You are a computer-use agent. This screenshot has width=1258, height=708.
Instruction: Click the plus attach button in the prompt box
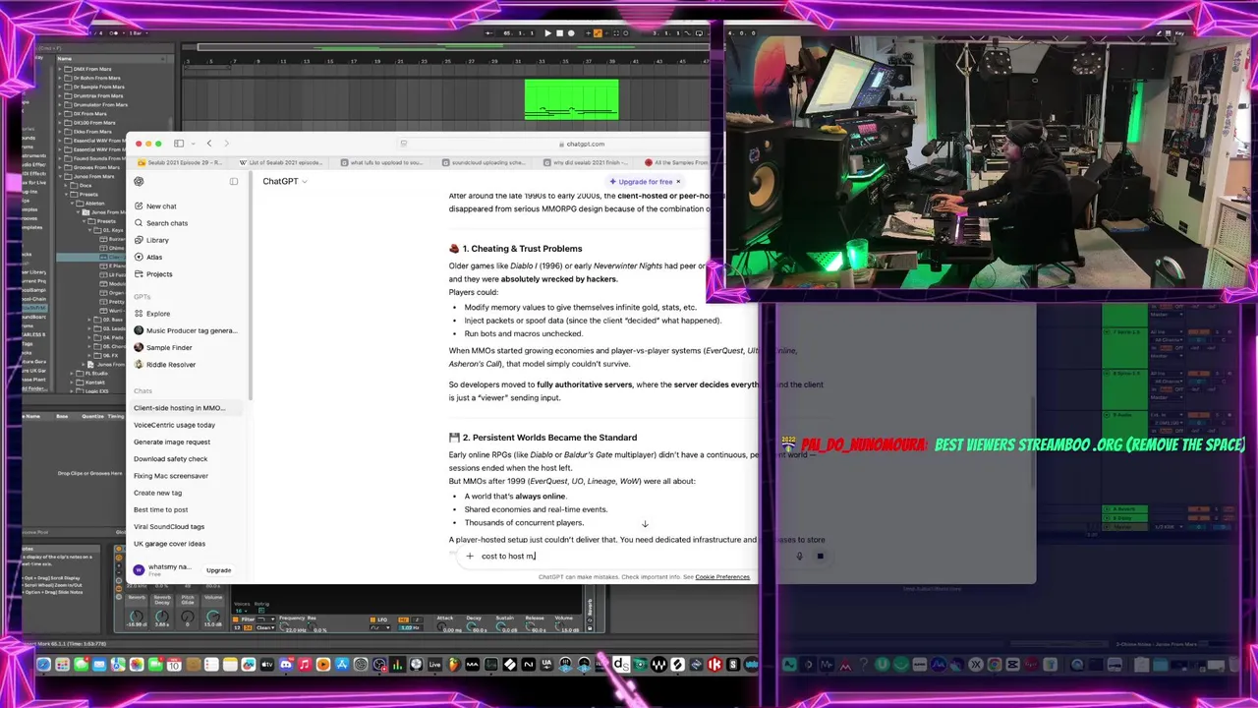[x=470, y=557]
